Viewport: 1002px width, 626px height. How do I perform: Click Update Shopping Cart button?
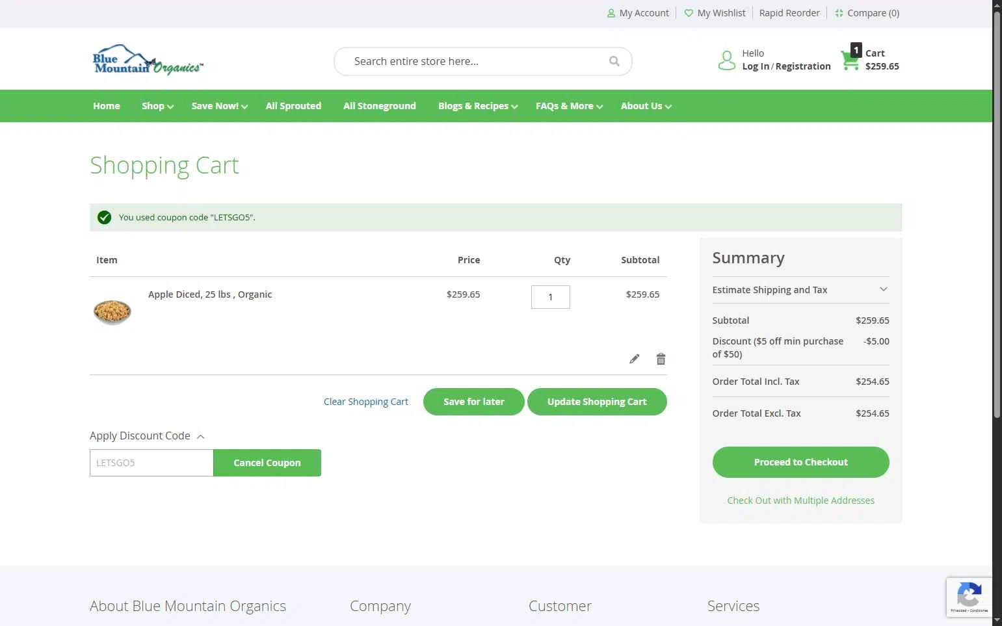(x=597, y=402)
